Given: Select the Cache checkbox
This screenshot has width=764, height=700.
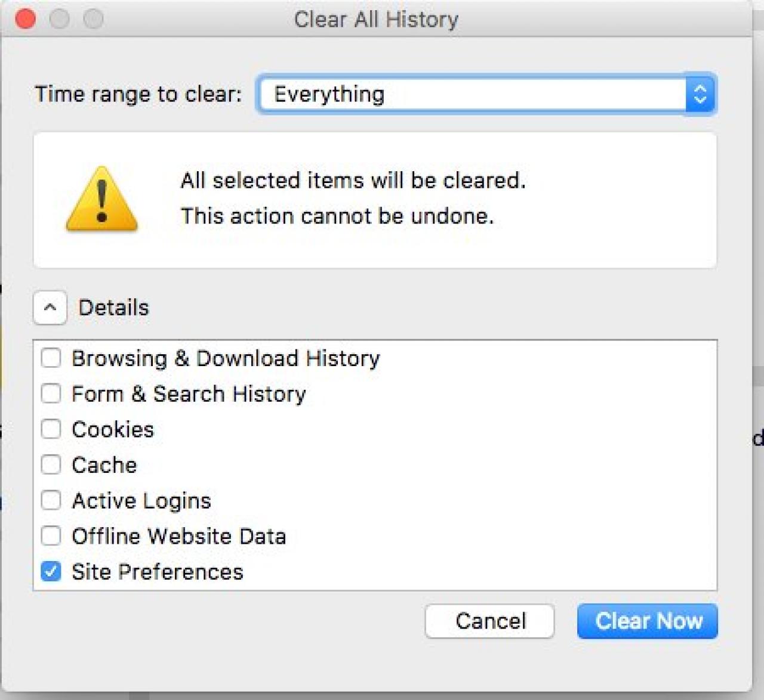Looking at the screenshot, I should click(x=51, y=464).
